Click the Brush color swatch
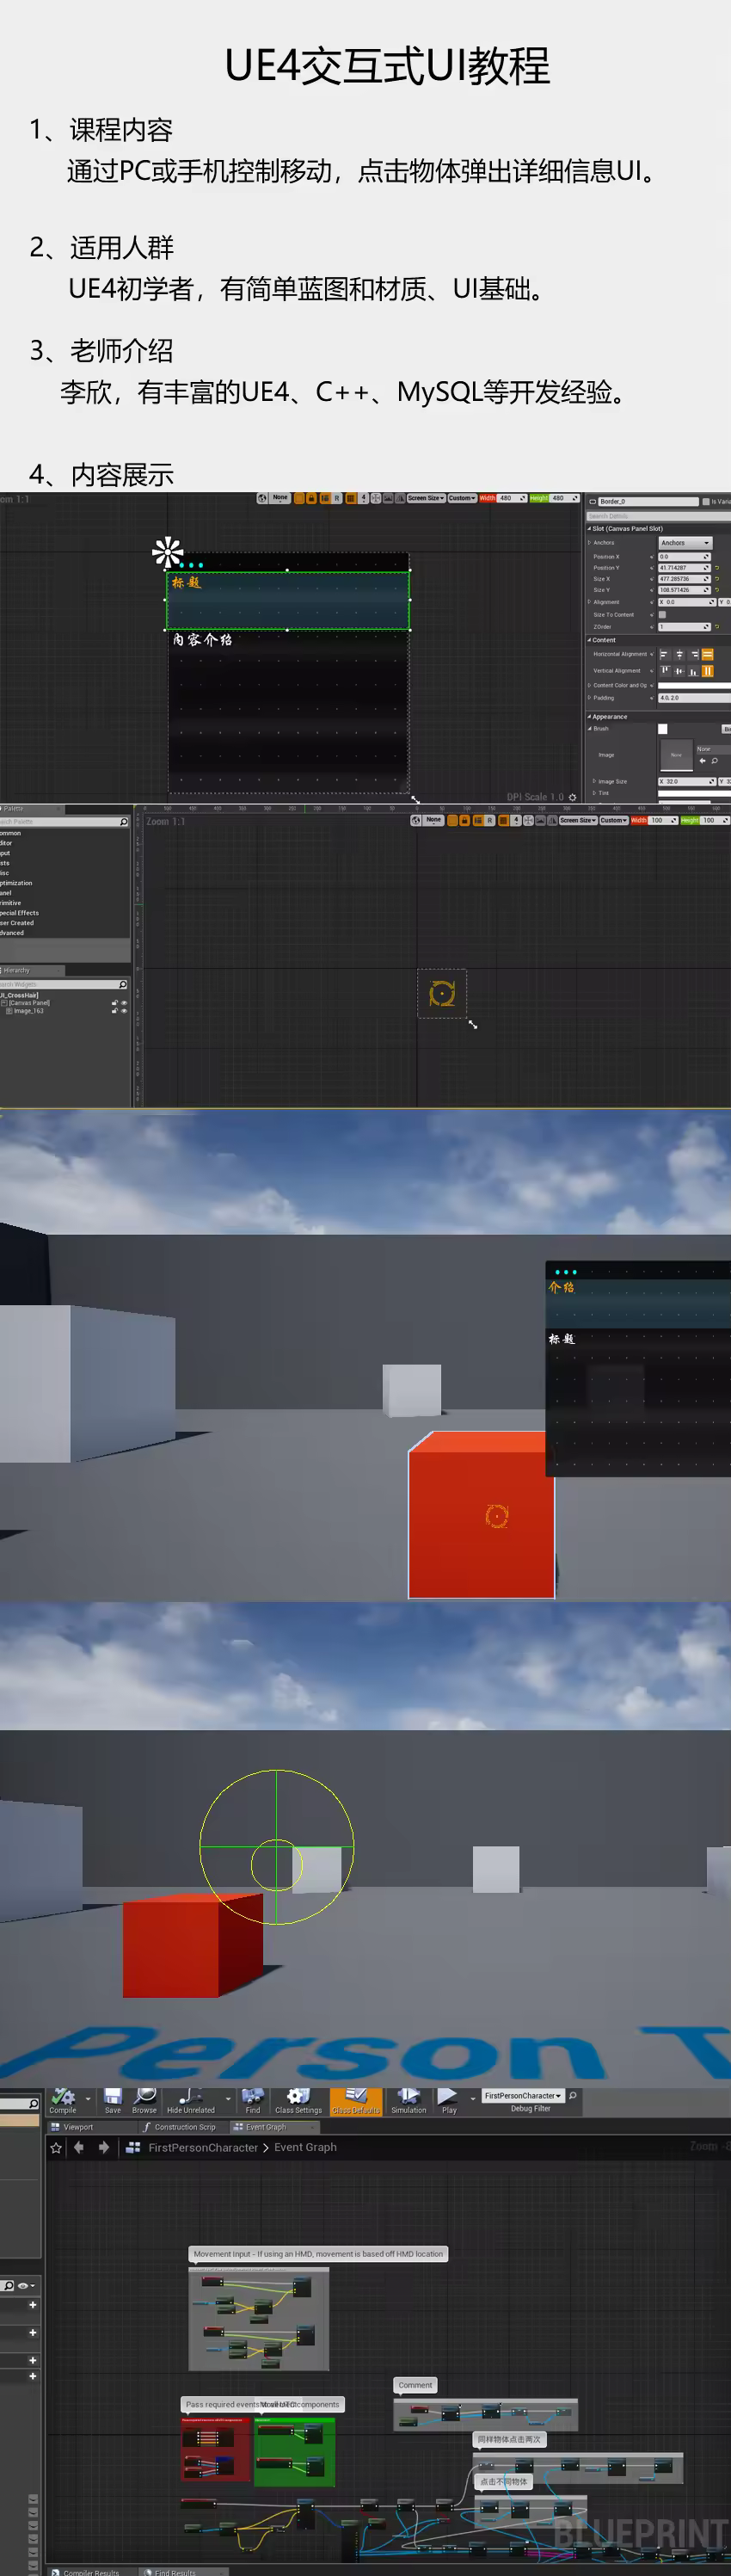 tap(662, 729)
